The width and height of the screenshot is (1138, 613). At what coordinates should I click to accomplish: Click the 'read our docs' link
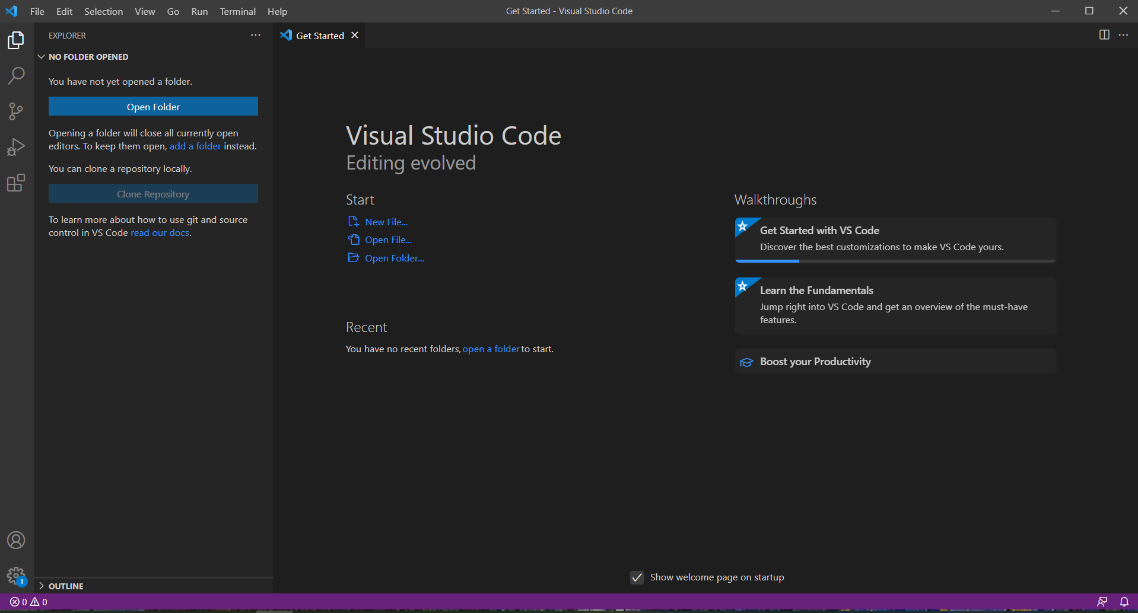click(160, 232)
